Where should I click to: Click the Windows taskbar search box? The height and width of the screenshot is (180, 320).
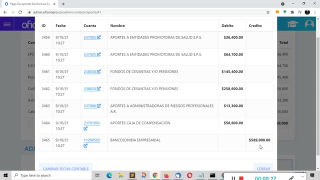[51, 175]
